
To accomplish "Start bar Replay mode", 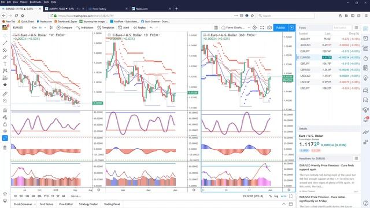I will (139, 28).
